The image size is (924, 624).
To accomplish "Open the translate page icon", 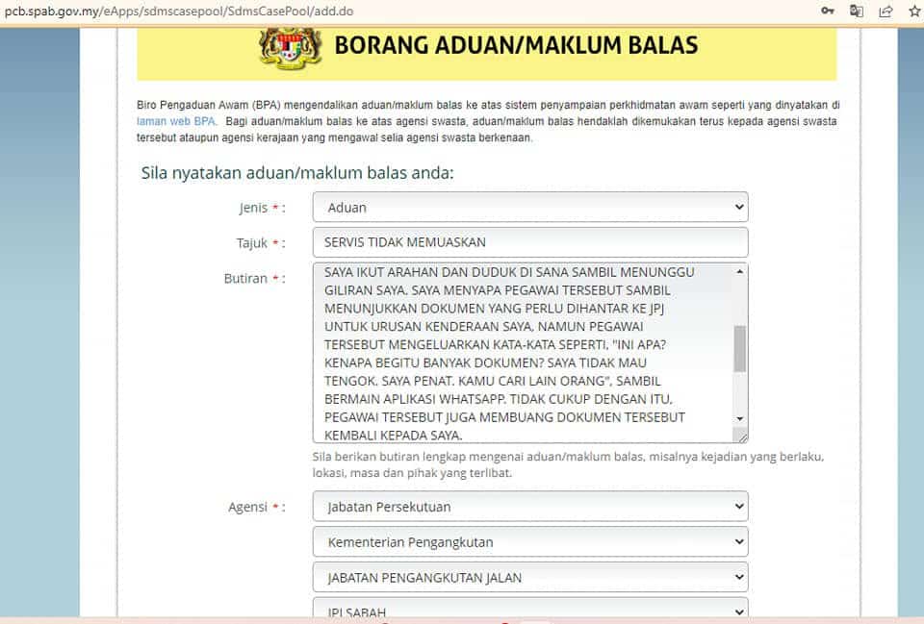I will coord(857,11).
